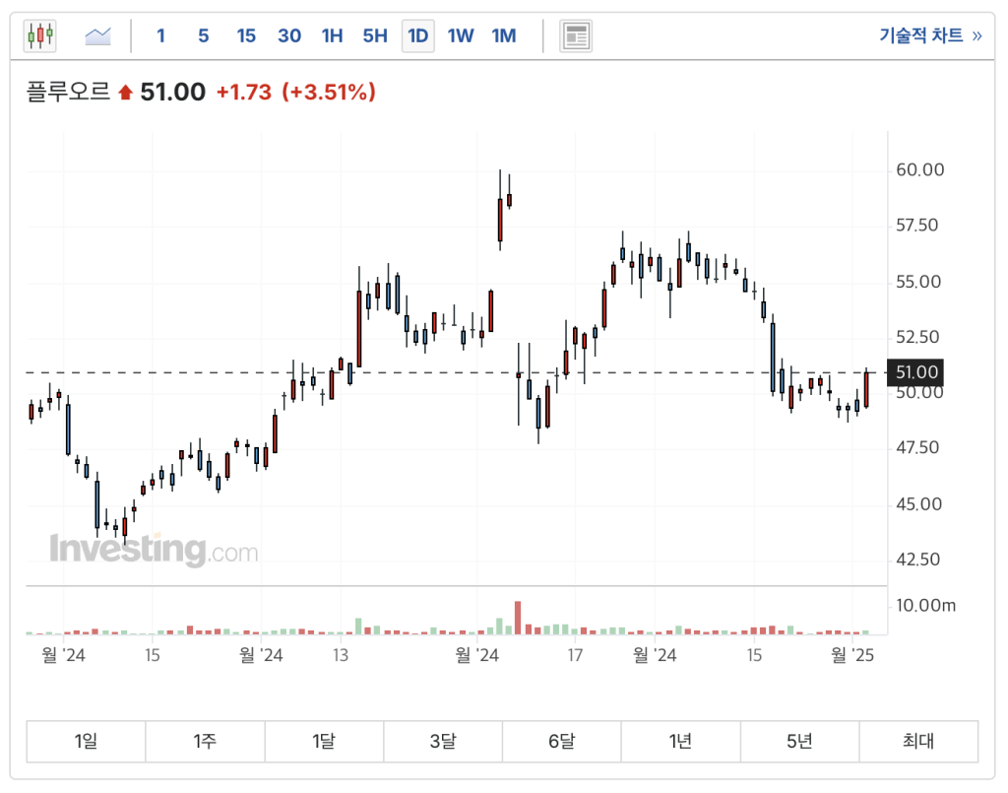This screenshot has height=793, width=1008.
Task: Select the candlestick chart type icon
Action: (40, 36)
